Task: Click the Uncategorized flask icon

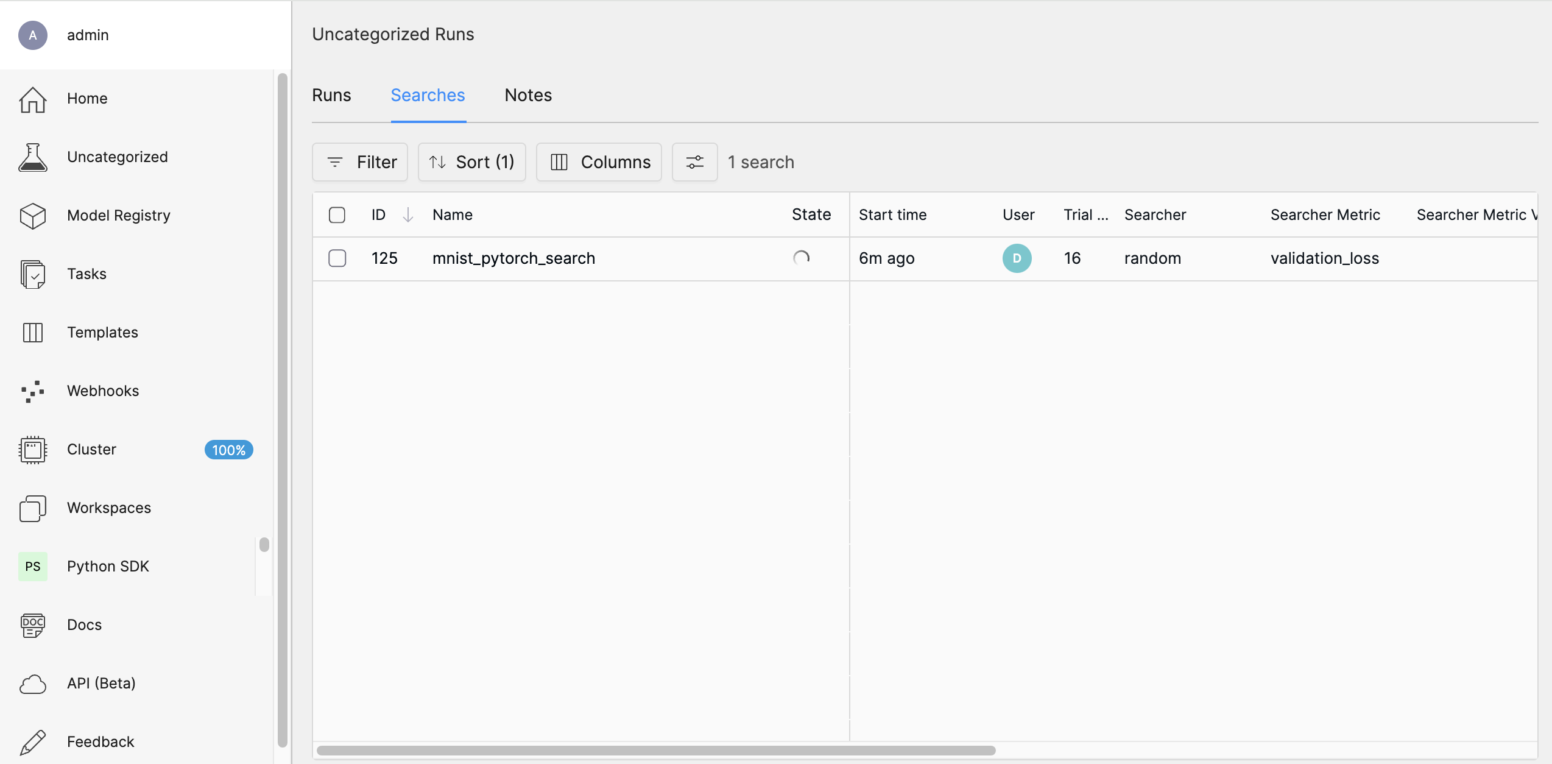Action: point(33,157)
